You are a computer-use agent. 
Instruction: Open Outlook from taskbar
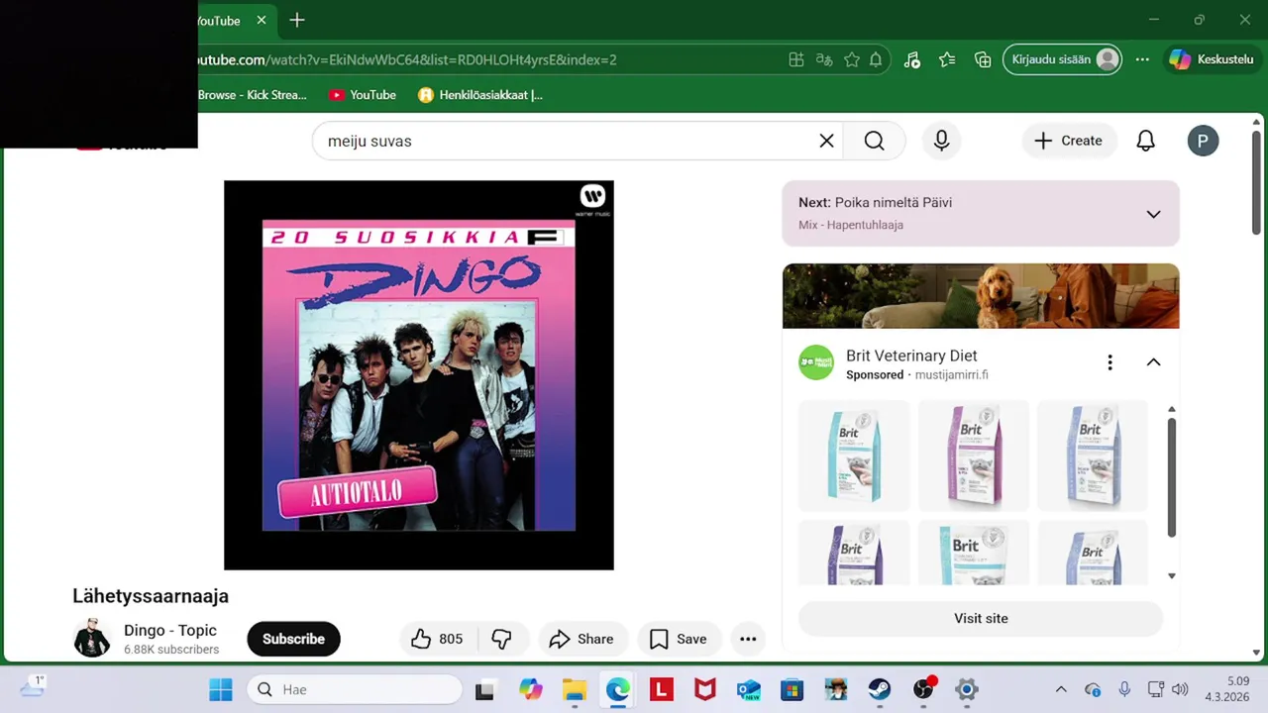coord(748,689)
